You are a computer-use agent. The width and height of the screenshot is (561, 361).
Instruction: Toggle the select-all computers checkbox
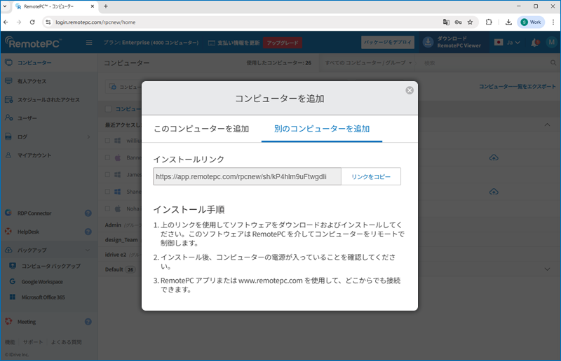(108, 109)
